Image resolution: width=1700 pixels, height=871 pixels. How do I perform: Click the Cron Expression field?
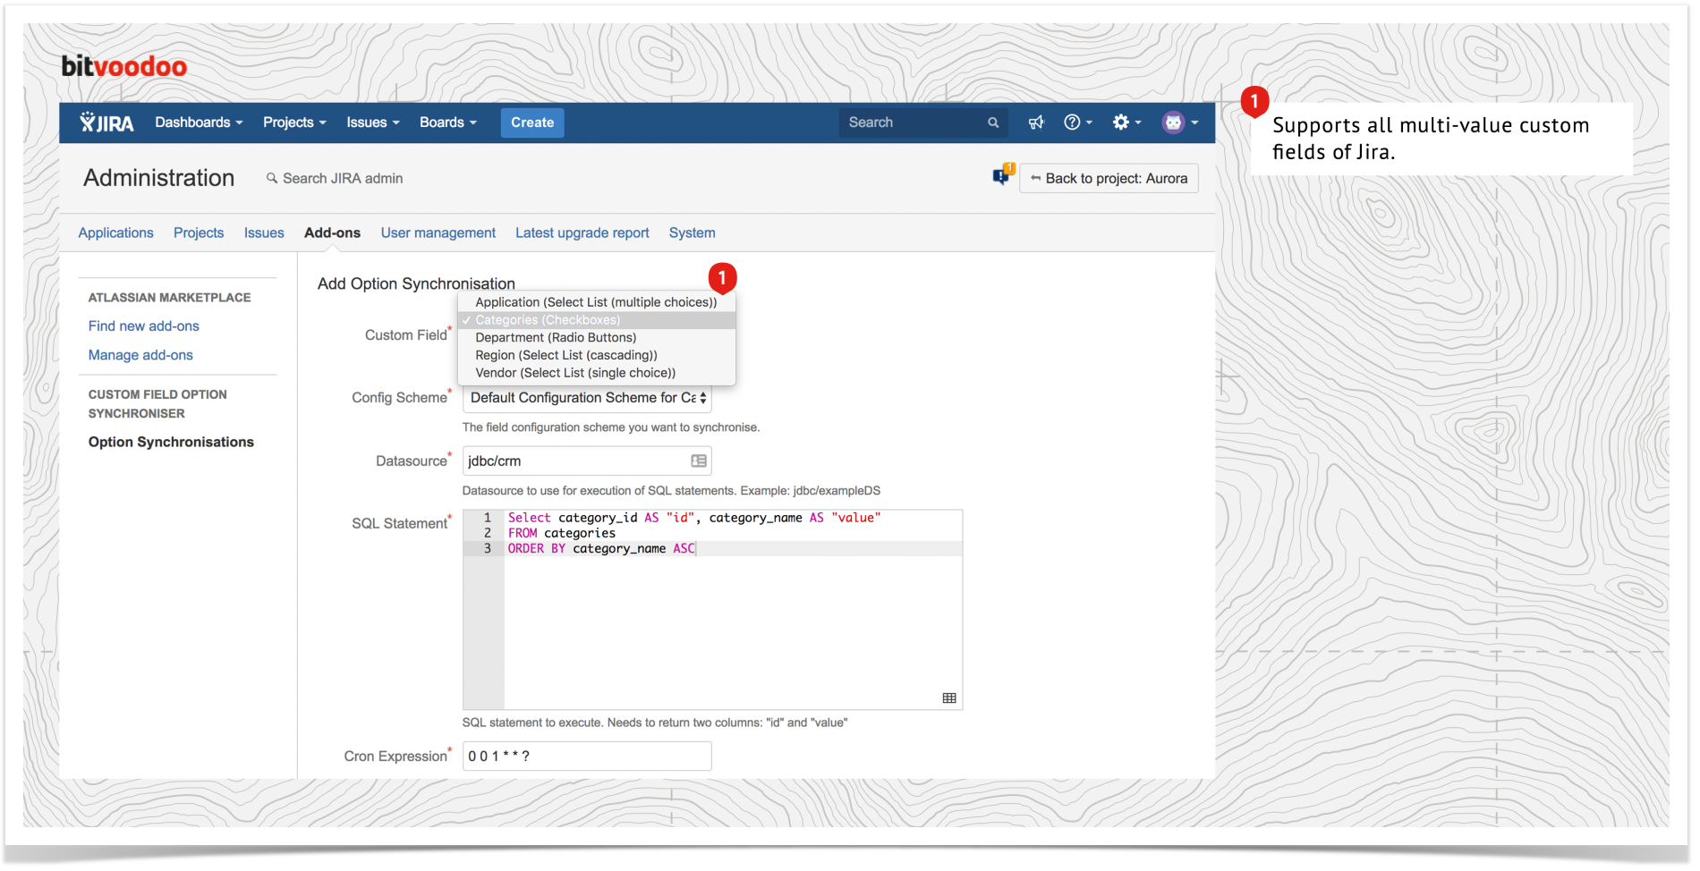tap(587, 757)
